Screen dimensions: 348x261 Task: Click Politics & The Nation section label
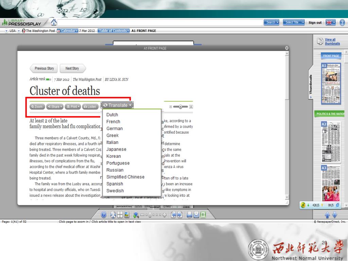click(x=330, y=114)
